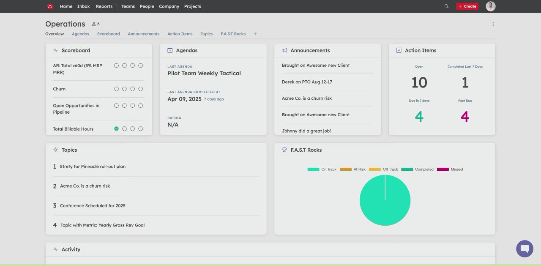Open the Due in 7 days count
Screen dimensions: 541x265
click(x=419, y=117)
